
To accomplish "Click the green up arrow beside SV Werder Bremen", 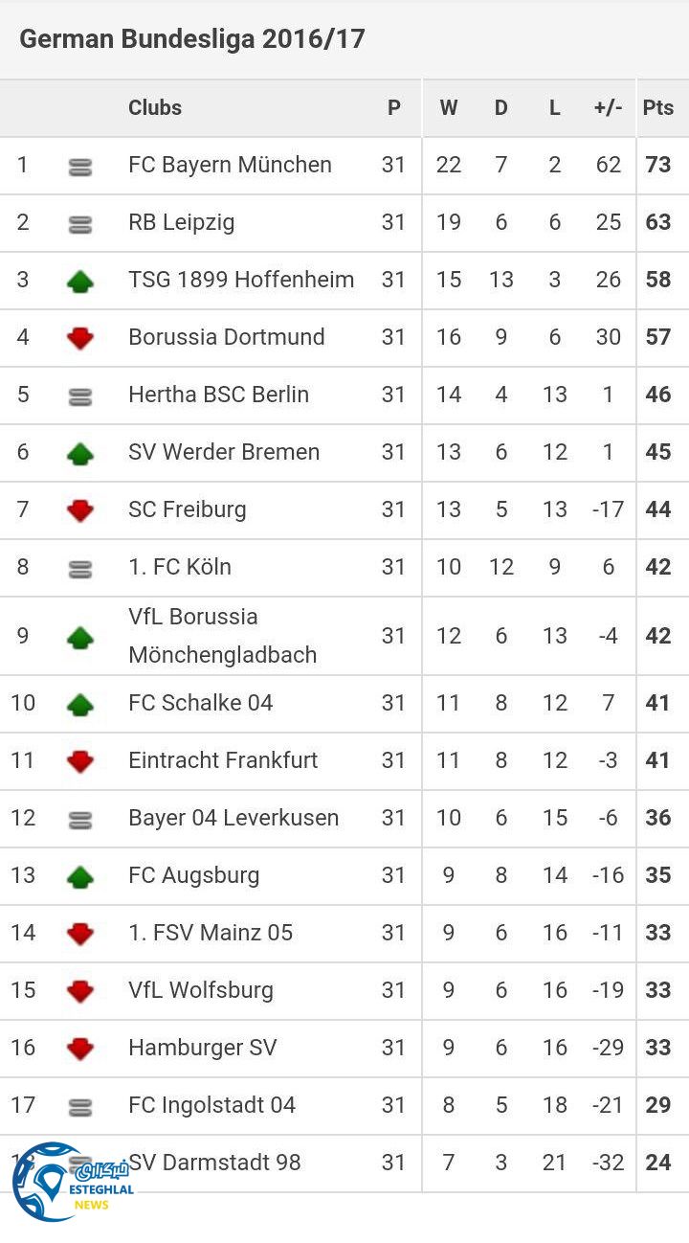I will click(x=80, y=453).
